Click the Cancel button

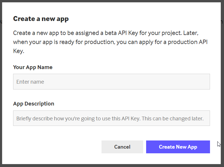122,147
